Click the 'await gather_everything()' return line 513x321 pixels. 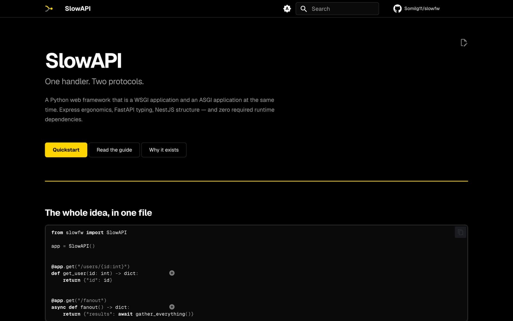click(128, 314)
